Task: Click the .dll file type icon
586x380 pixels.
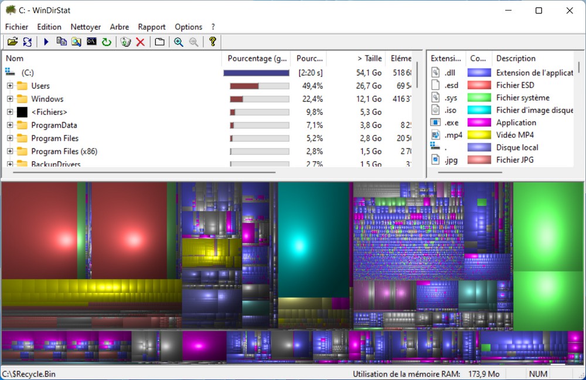Action: pyautogui.click(x=435, y=72)
